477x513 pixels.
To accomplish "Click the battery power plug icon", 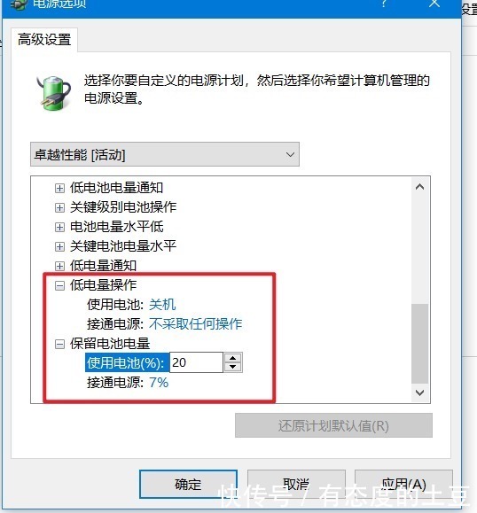I will [x=54, y=93].
